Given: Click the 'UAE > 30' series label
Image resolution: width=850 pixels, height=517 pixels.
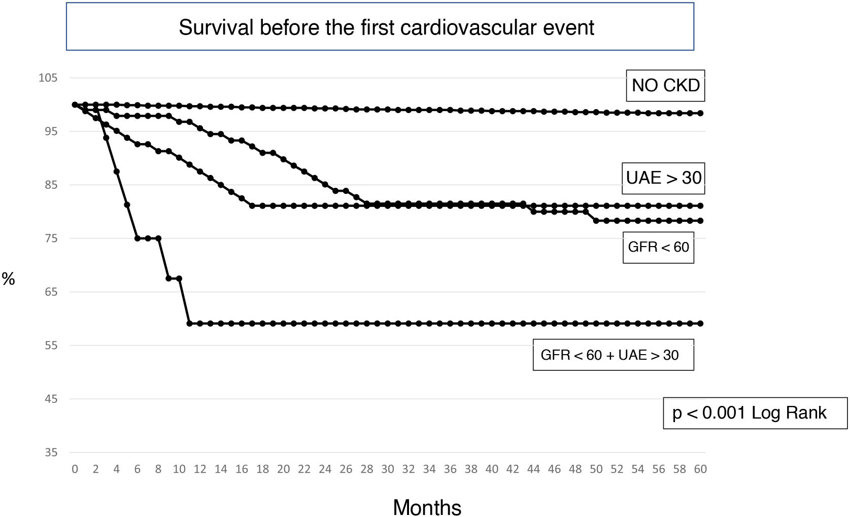Looking at the screenshot, I should (663, 178).
